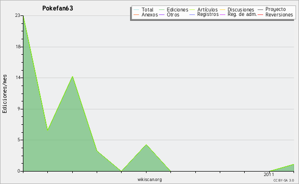Image resolution: width=299 pixels, height=184 pixels.
Task: Click the CC BY-SA 3.0 license text
Action: pyautogui.click(x=284, y=180)
